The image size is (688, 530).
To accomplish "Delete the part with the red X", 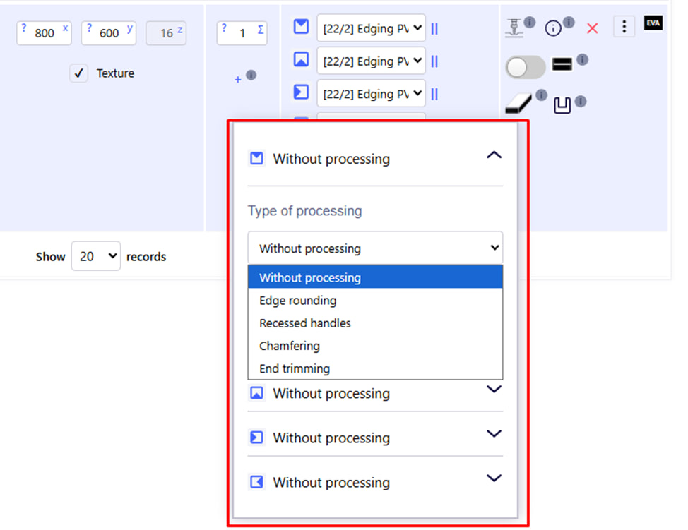I will click(x=593, y=28).
